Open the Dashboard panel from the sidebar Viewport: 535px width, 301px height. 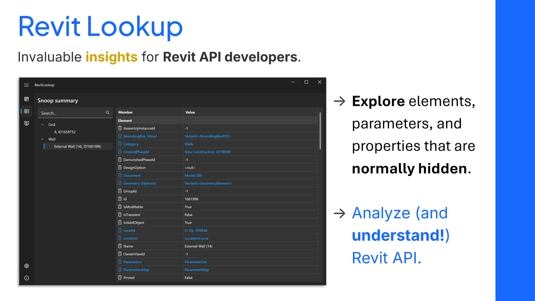tap(26, 99)
